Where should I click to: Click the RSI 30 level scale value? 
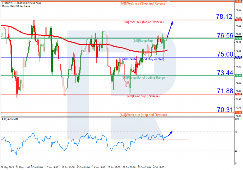coord(236,151)
